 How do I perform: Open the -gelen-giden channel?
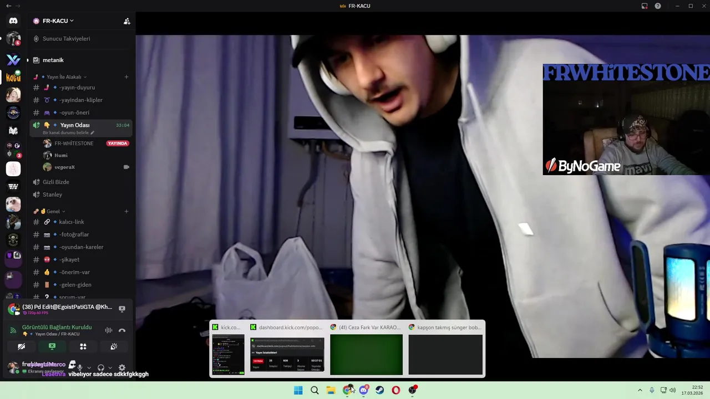point(81,285)
